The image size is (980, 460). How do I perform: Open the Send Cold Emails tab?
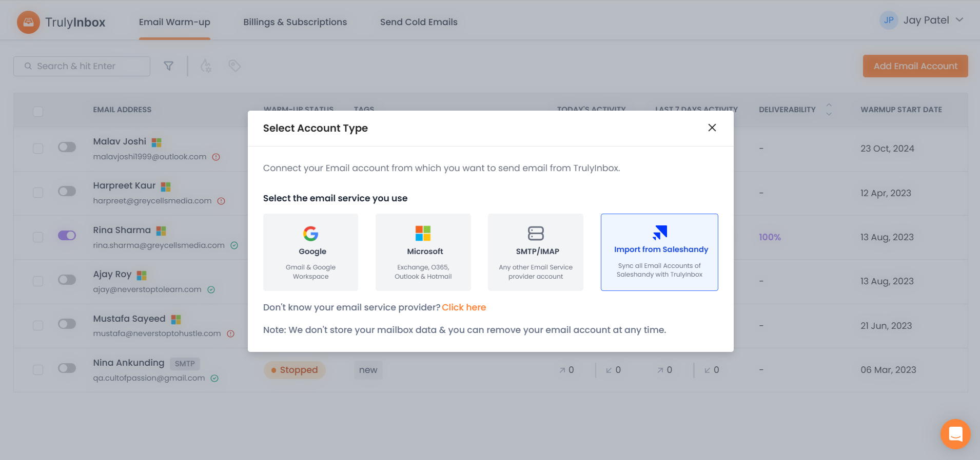(x=419, y=22)
